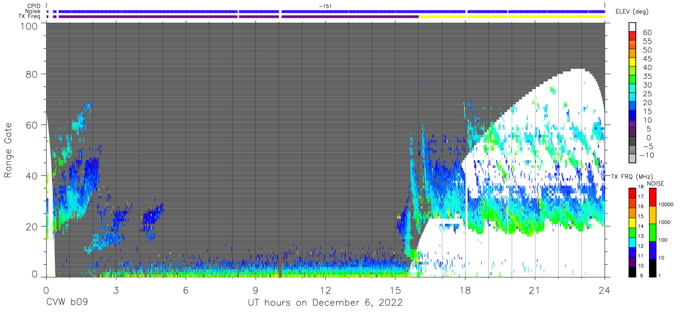Click the UT hours on December 6, 2022 caption

click(x=324, y=303)
